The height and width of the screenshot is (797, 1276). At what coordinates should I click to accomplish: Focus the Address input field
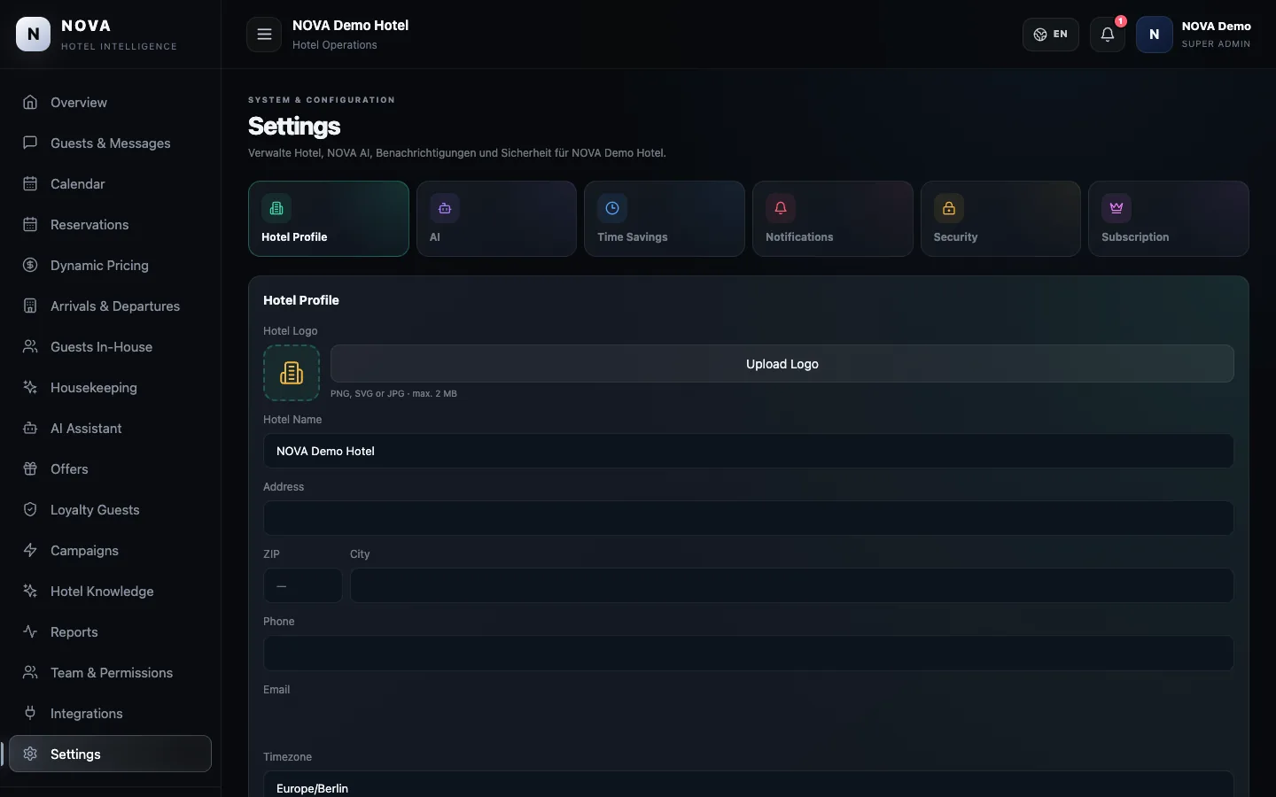click(749, 518)
